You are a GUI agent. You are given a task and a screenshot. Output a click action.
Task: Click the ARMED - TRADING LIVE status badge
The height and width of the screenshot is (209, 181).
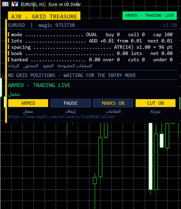coord(150,16)
